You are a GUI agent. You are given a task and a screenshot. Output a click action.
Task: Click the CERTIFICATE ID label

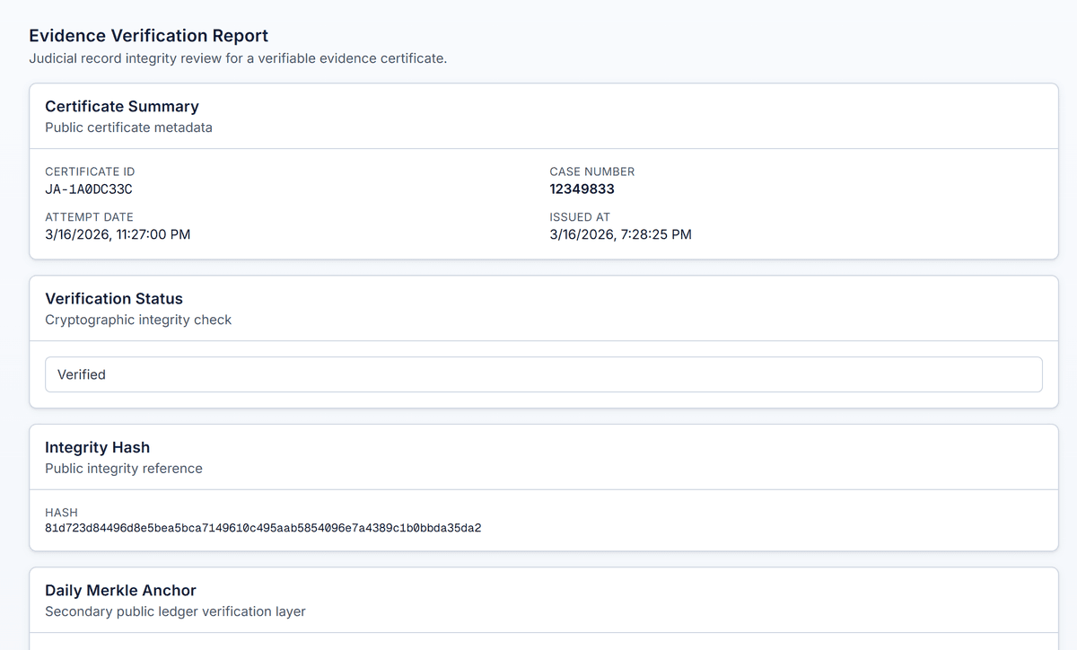90,171
